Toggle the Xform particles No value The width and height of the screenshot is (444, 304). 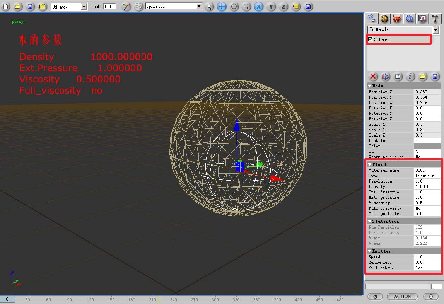[427, 157]
